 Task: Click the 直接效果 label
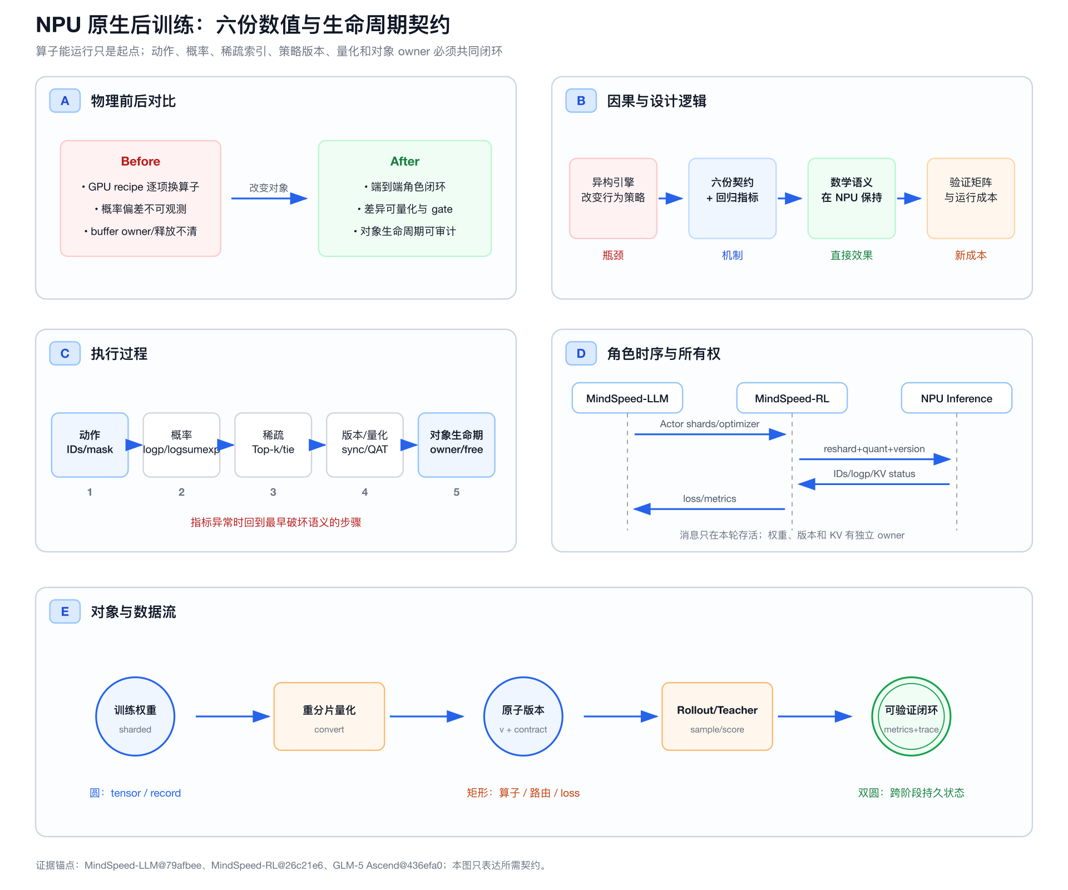(852, 255)
